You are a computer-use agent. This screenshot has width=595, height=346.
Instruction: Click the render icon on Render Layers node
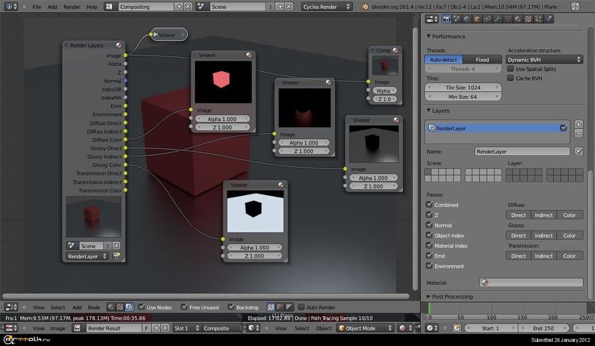pos(116,256)
